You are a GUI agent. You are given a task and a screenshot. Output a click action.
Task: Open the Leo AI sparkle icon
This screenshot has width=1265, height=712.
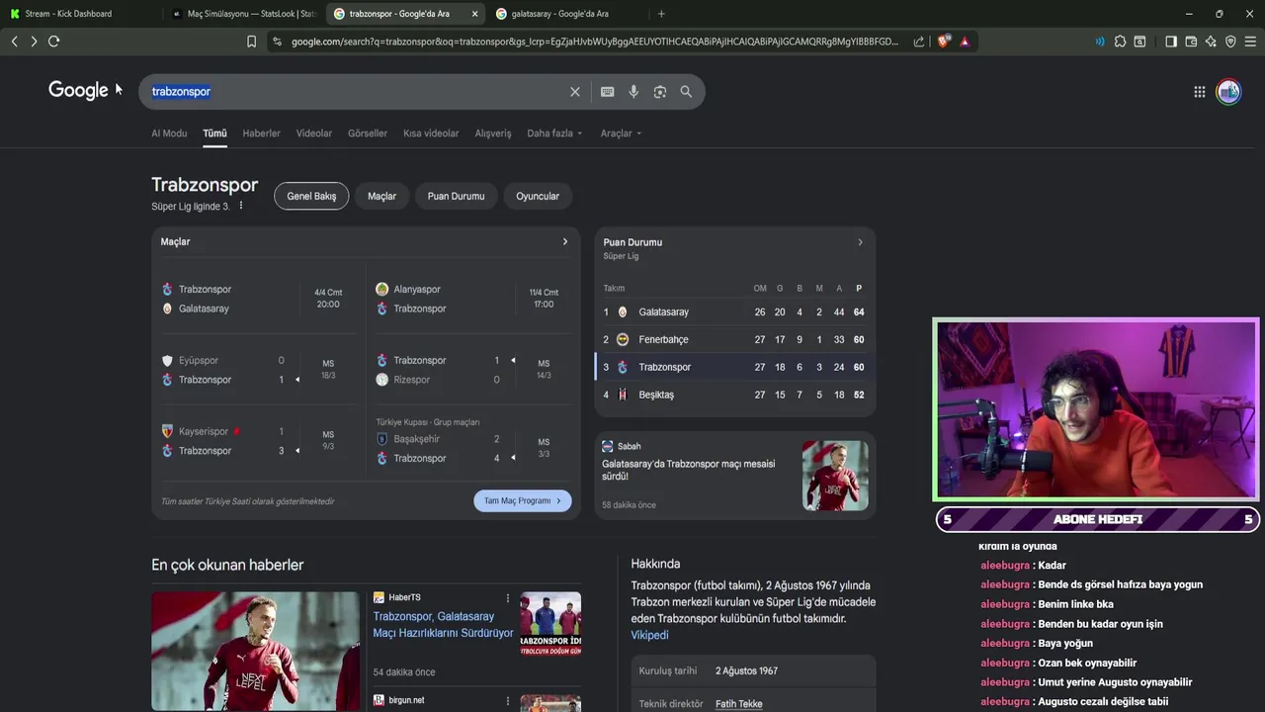point(1211,42)
